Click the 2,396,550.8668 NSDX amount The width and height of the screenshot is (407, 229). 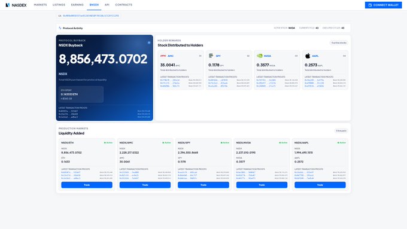pyautogui.click(x=188, y=152)
